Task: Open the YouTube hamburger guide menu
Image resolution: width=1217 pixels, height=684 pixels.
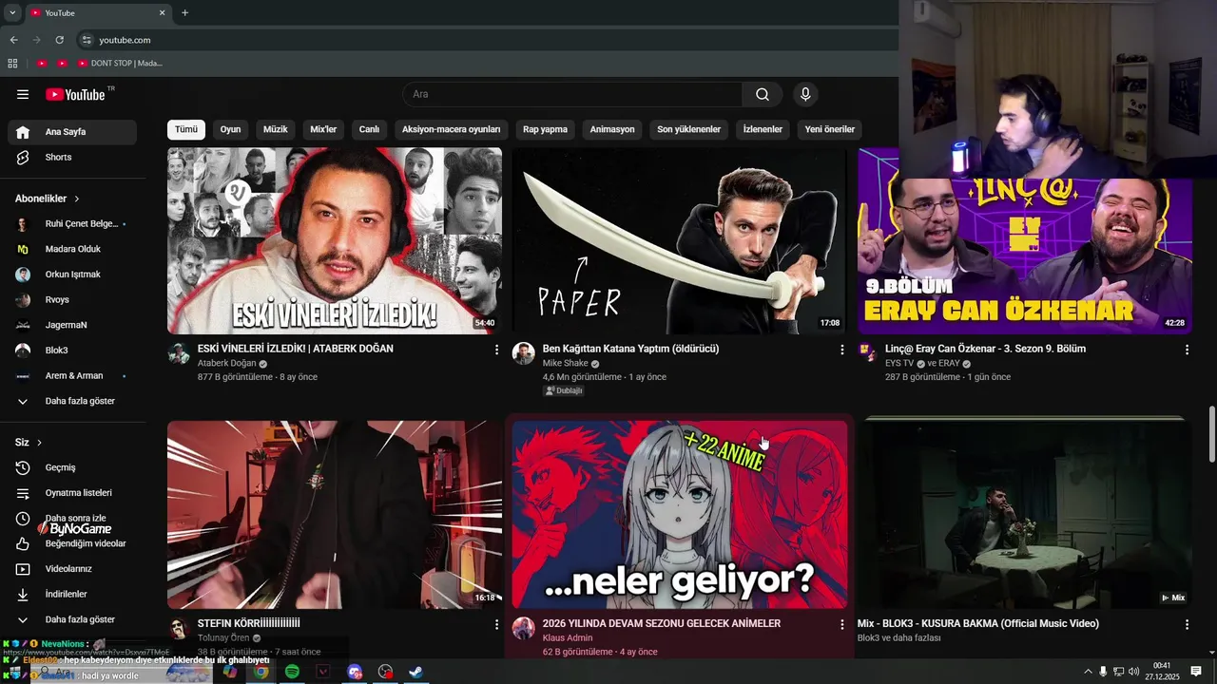Action: pos(23,94)
